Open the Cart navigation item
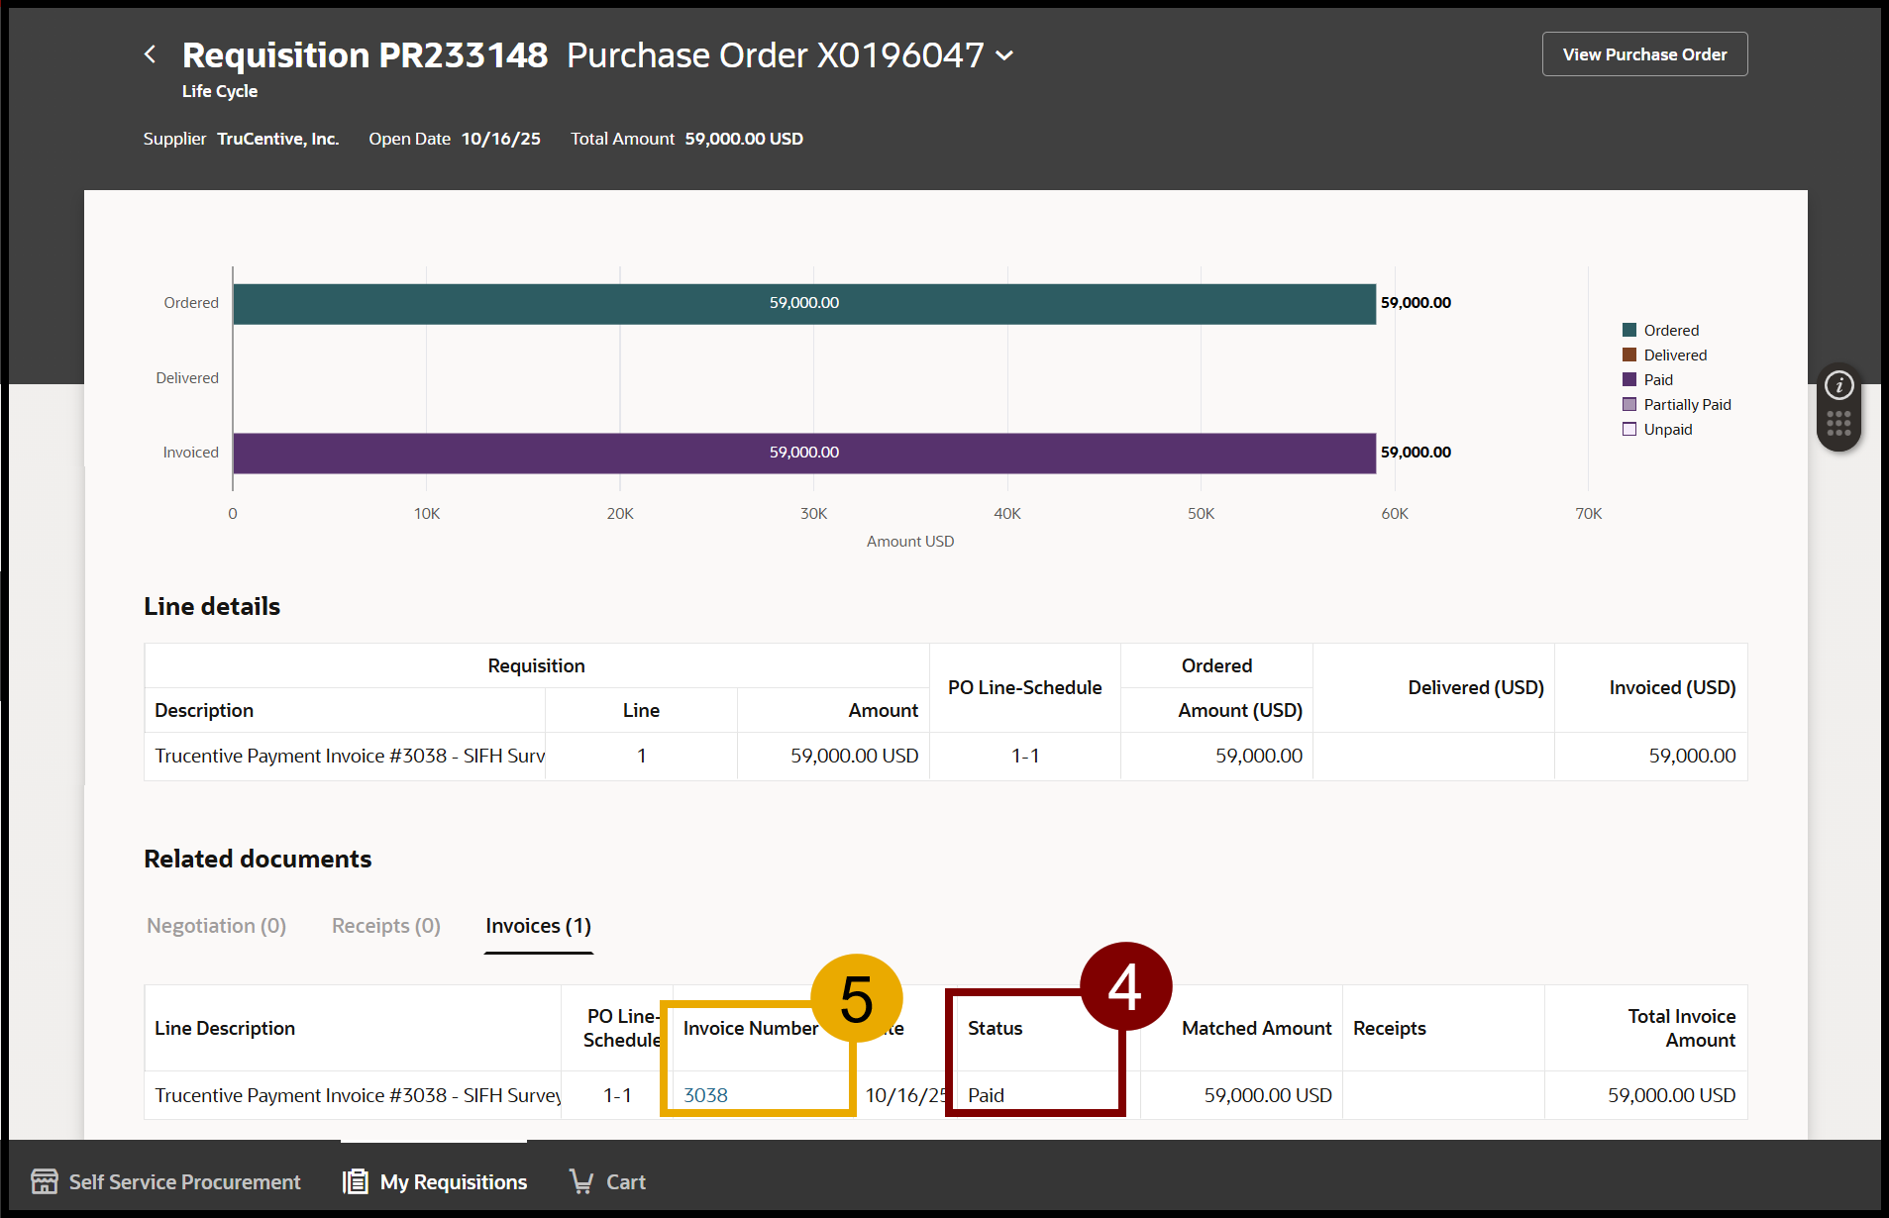The width and height of the screenshot is (1889, 1218). click(x=607, y=1181)
